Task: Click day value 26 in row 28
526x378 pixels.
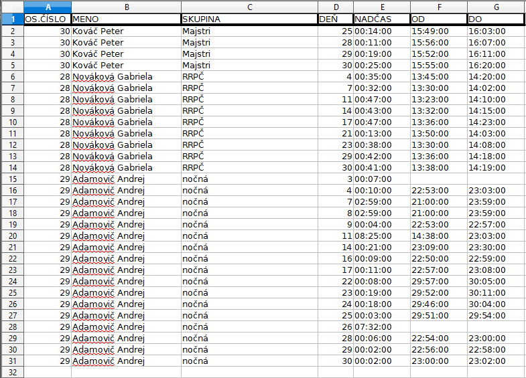Action: 336,327
